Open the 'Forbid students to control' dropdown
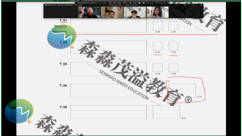The image size is (242, 136). [x=91, y=3]
